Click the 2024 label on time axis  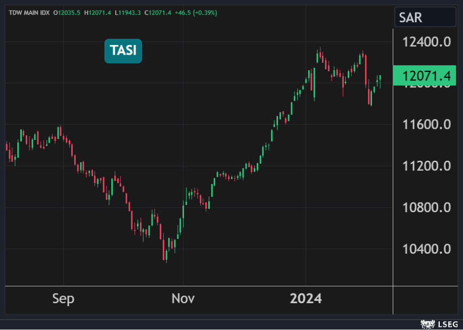306,299
